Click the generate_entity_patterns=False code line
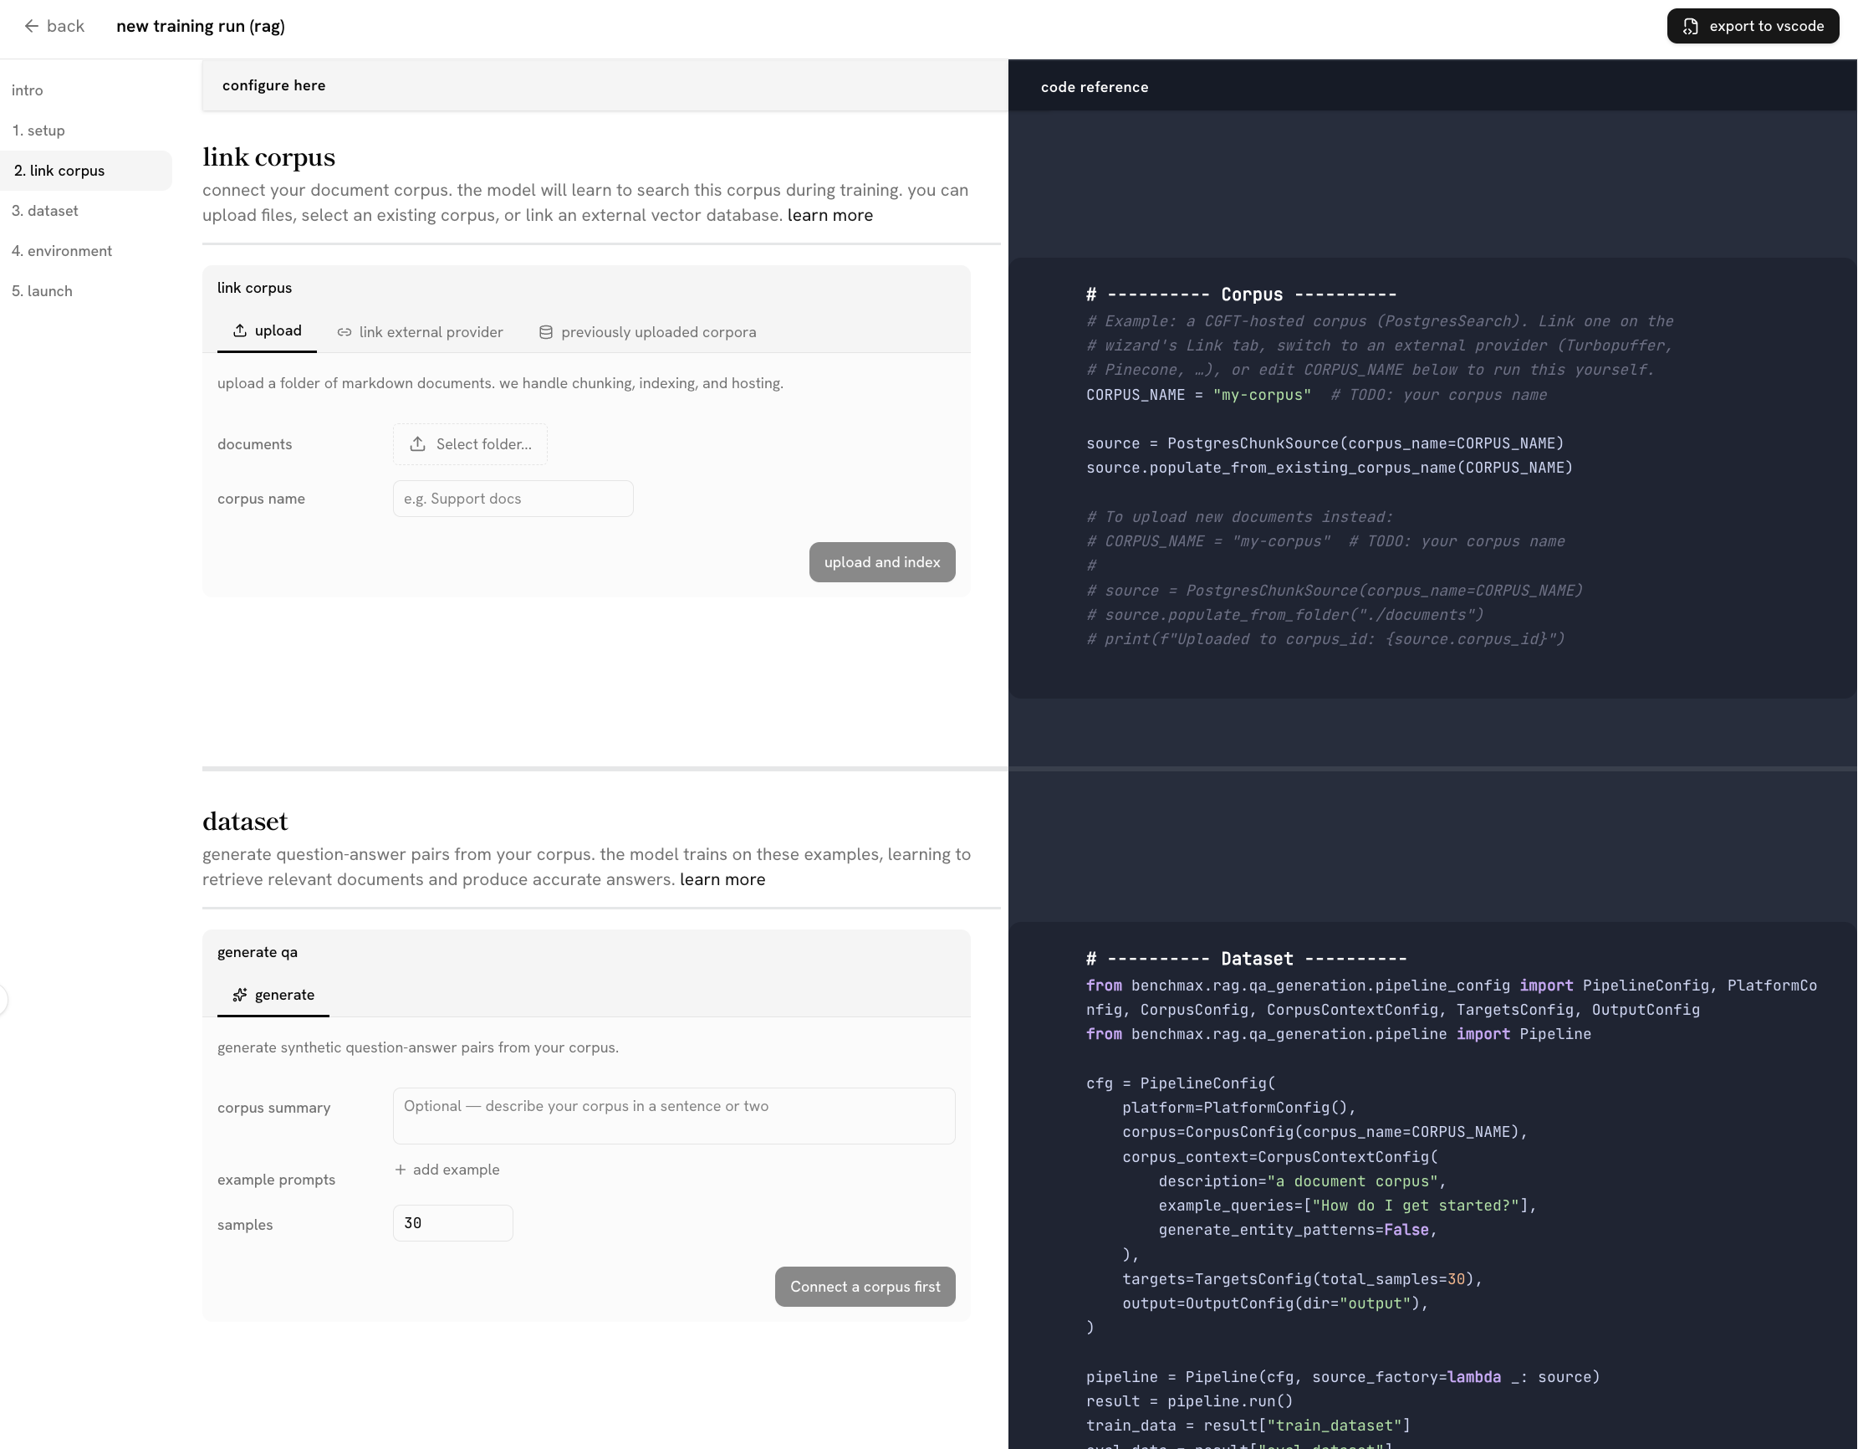 (1298, 1230)
